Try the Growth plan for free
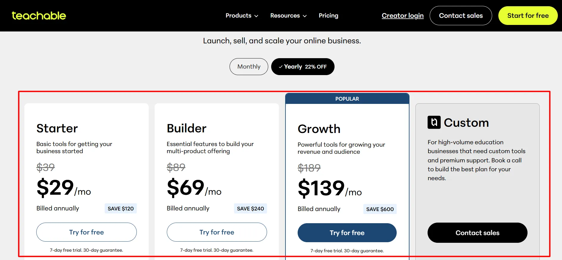Viewport: 562px width, 260px height. [x=347, y=233]
